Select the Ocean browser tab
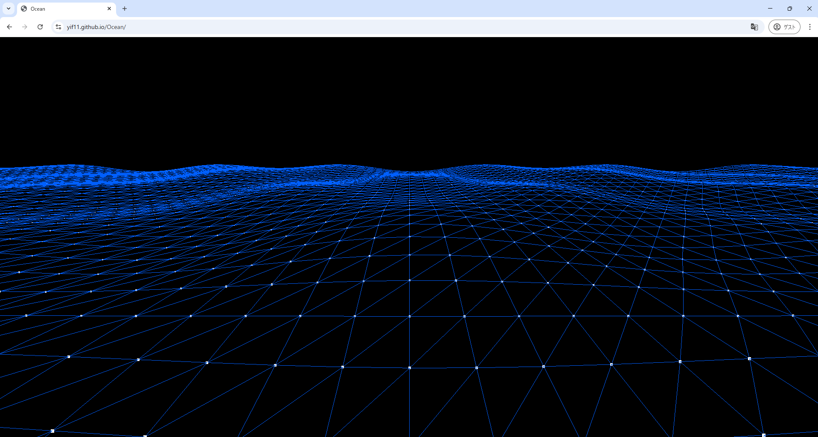Screen dimensions: 818x437 [64, 9]
